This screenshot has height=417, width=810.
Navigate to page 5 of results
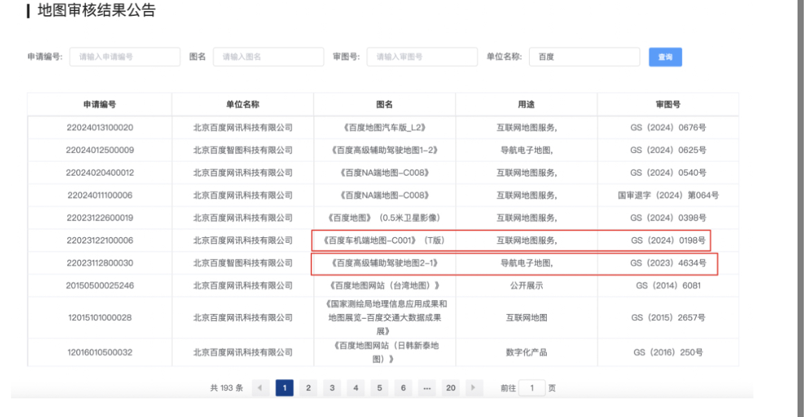click(x=378, y=388)
